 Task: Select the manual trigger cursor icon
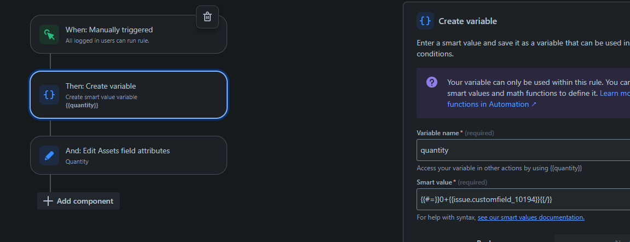point(49,34)
